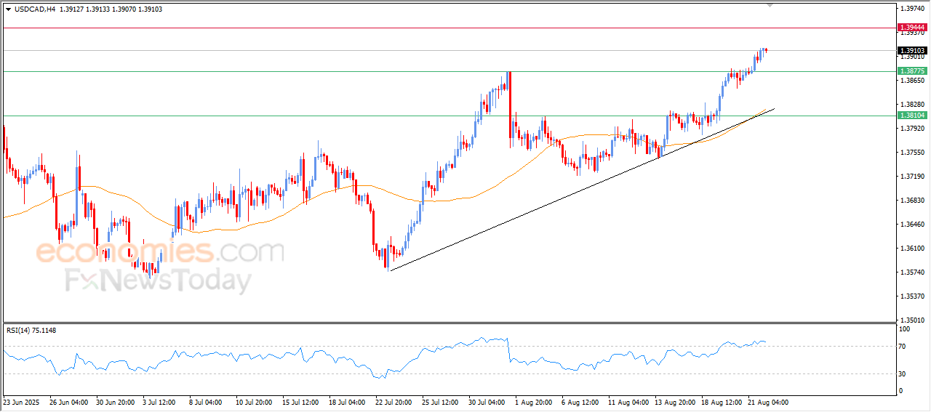The width and height of the screenshot is (931, 412).
Task: Open the dropdown triangle beside USDCAD,H4
Action: coord(8,9)
